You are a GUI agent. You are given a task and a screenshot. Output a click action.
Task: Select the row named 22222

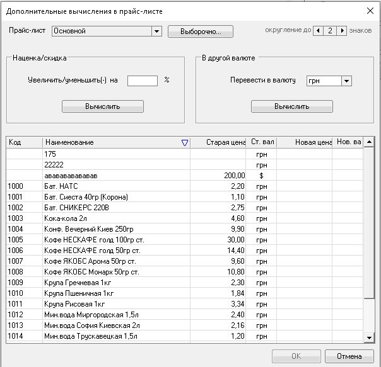pyautogui.click(x=185, y=165)
